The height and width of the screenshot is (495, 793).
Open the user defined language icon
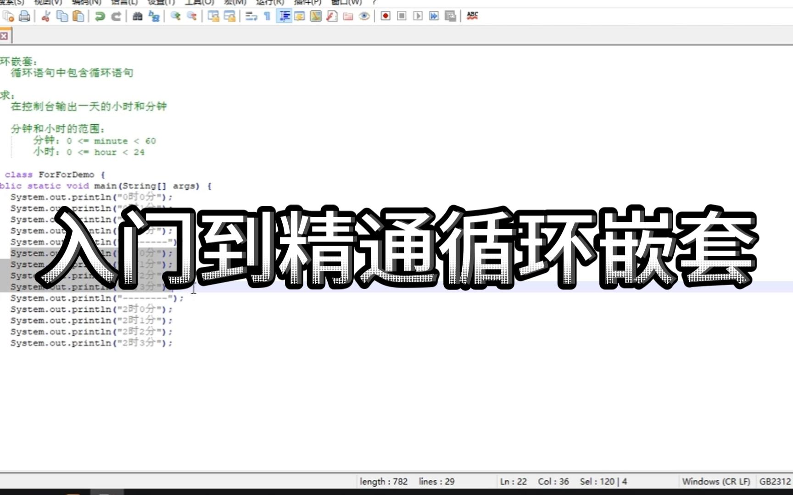(300, 16)
